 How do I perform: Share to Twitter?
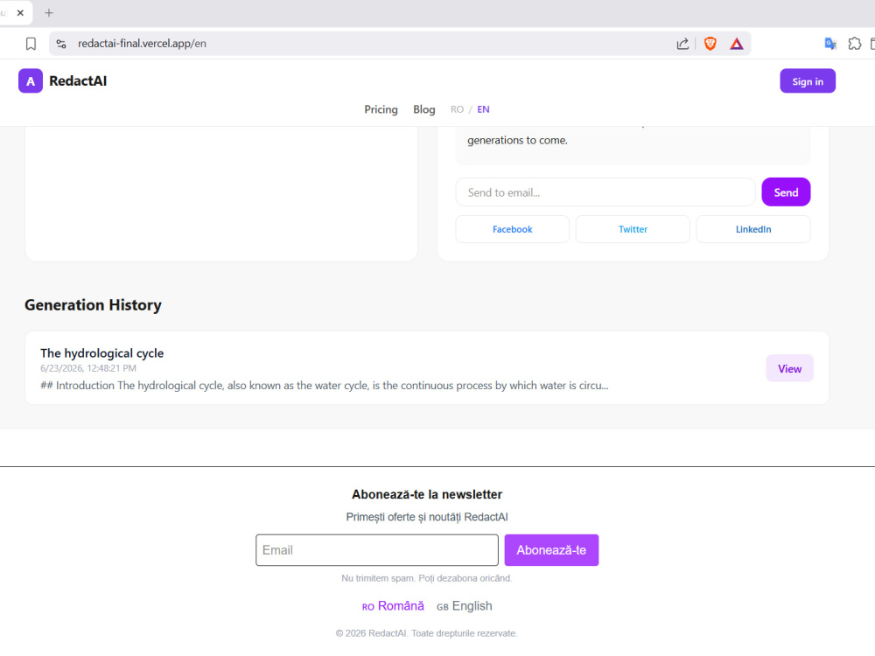coord(633,229)
